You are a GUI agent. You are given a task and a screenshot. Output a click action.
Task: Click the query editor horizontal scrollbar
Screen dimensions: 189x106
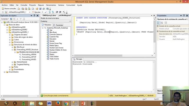pos(98,56)
